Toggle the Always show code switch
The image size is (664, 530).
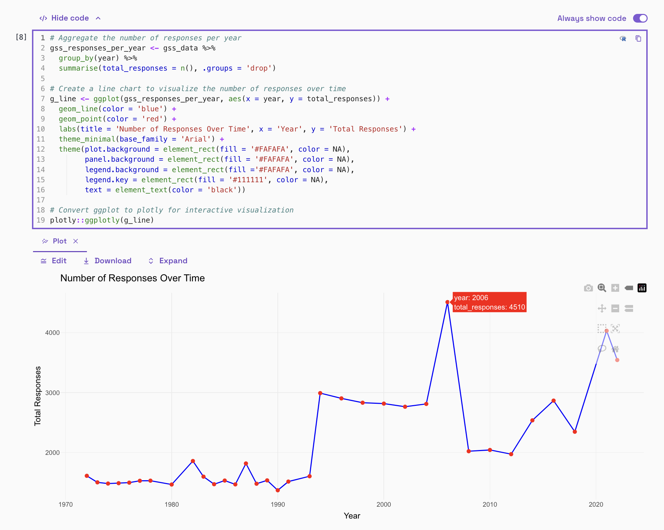pos(640,18)
